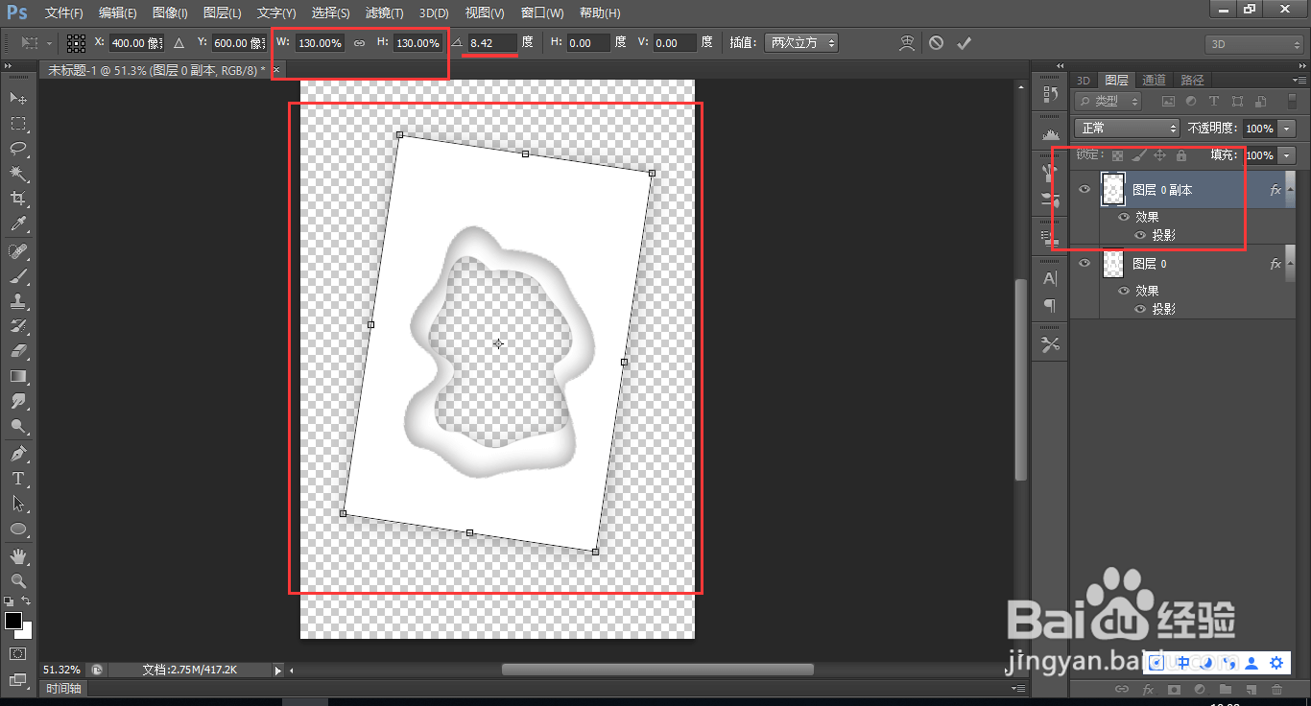Screen dimensions: 1311x706
Task: Click the rotation angle field 8.42
Action: click(x=493, y=43)
